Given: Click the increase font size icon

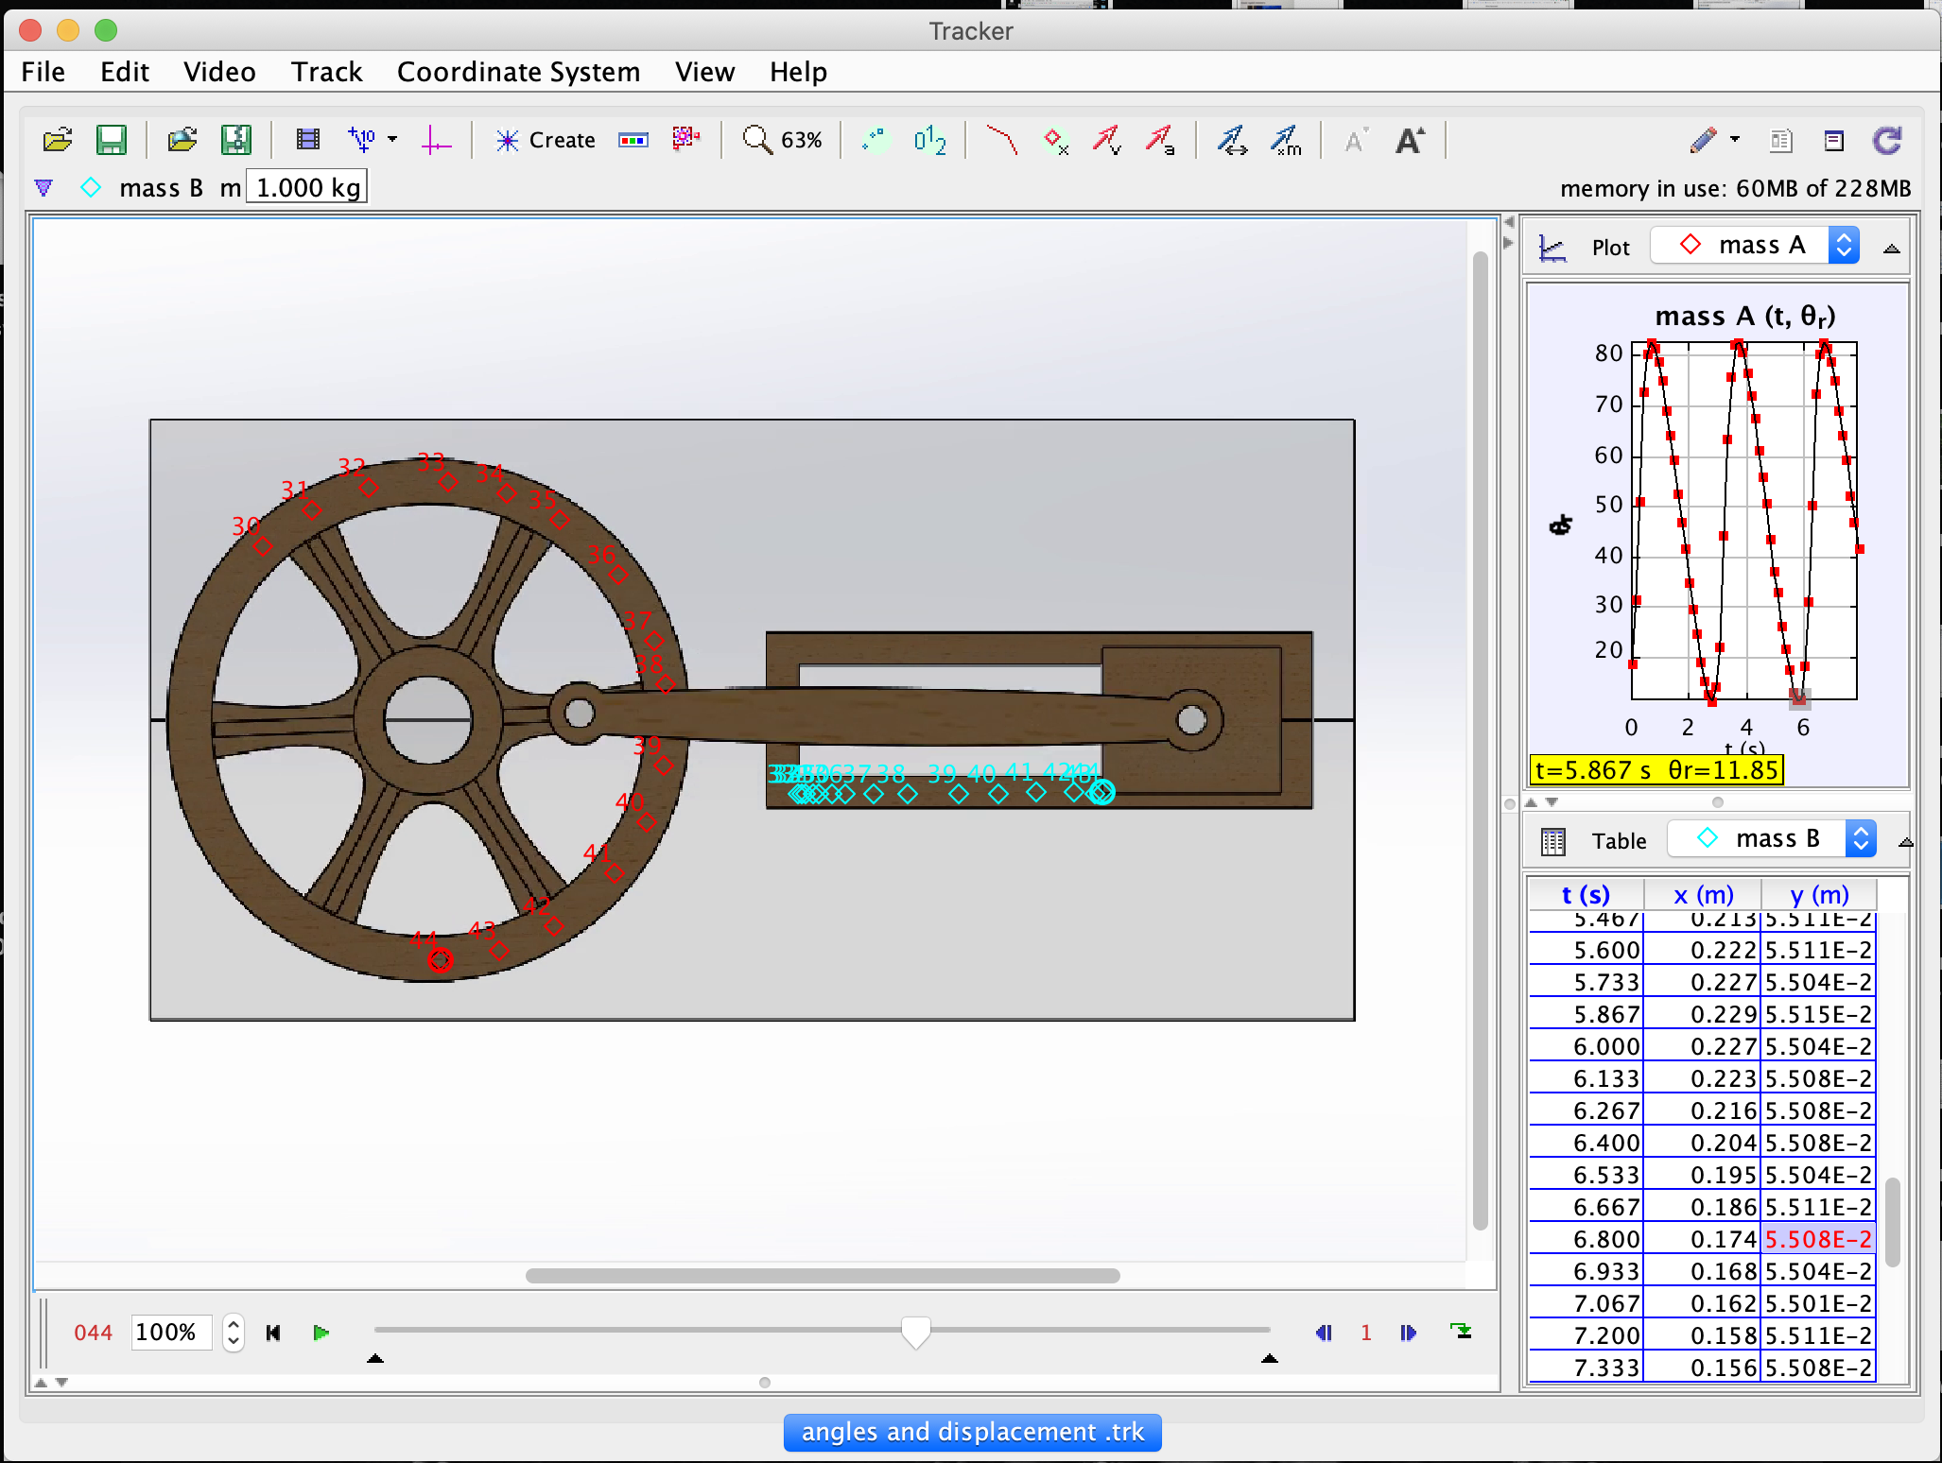Looking at the screenshot, I should pos(1410,140).
